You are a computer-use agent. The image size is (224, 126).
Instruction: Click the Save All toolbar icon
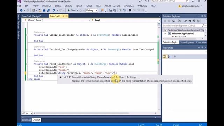(x=48, y=10)
